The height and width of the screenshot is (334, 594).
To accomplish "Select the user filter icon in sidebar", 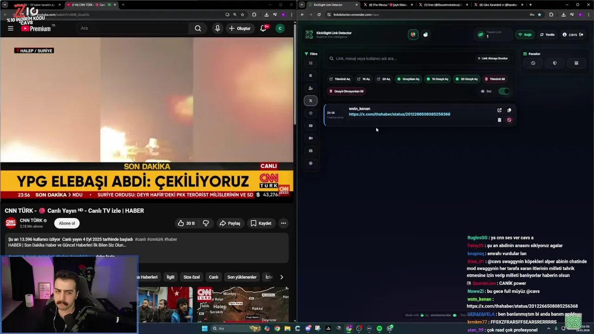I will tap(310, 88).
